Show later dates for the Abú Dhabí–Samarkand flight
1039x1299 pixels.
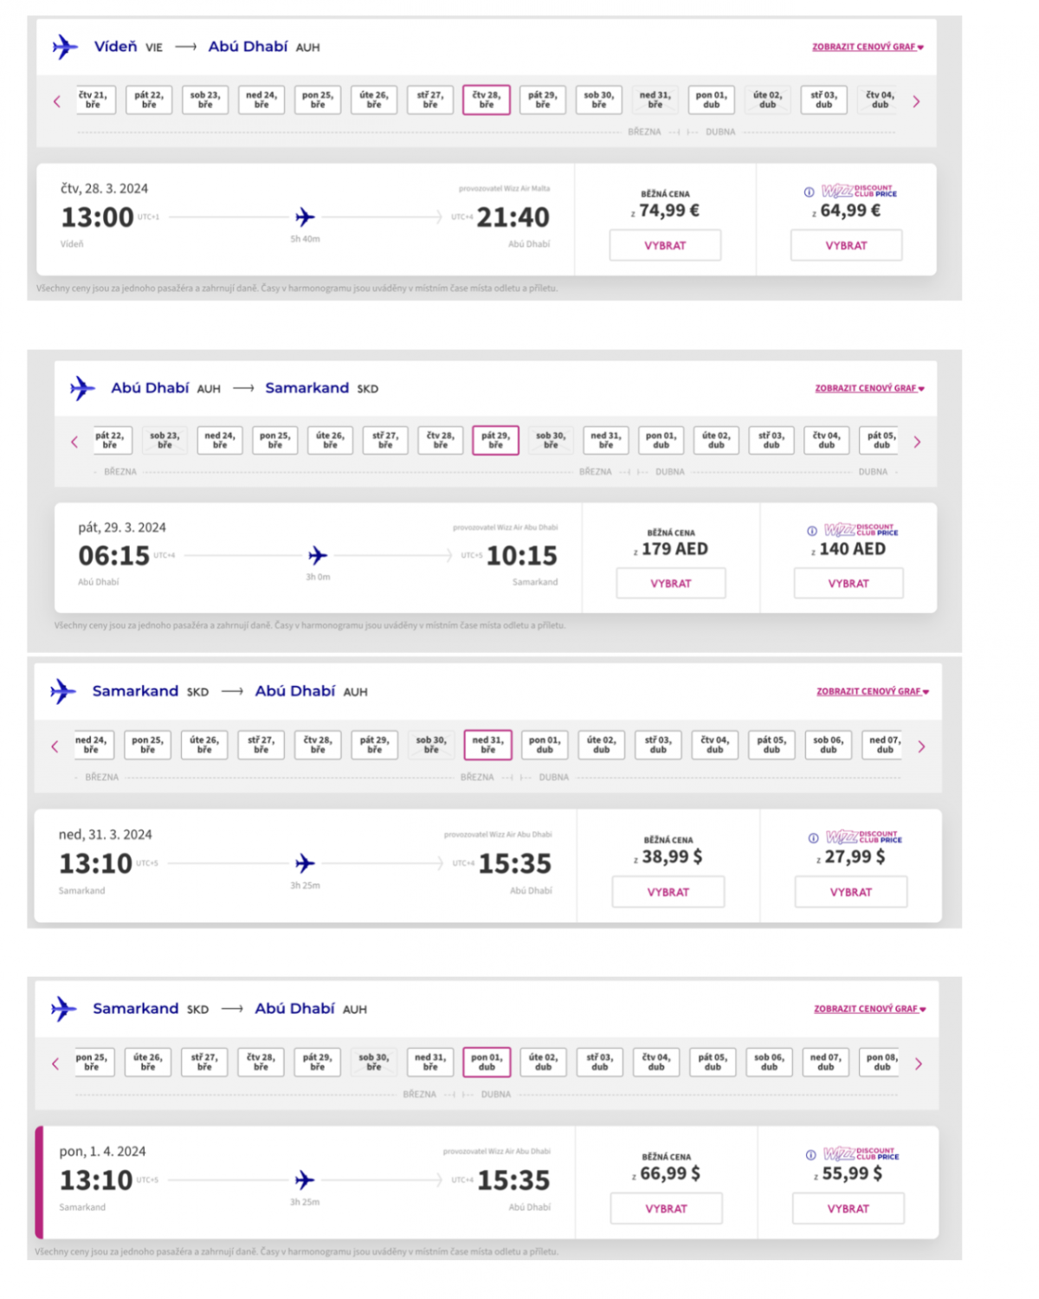(917, 442)
